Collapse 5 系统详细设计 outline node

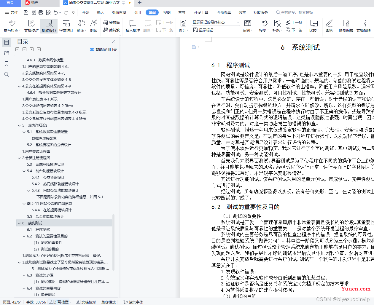coord(19,125)
